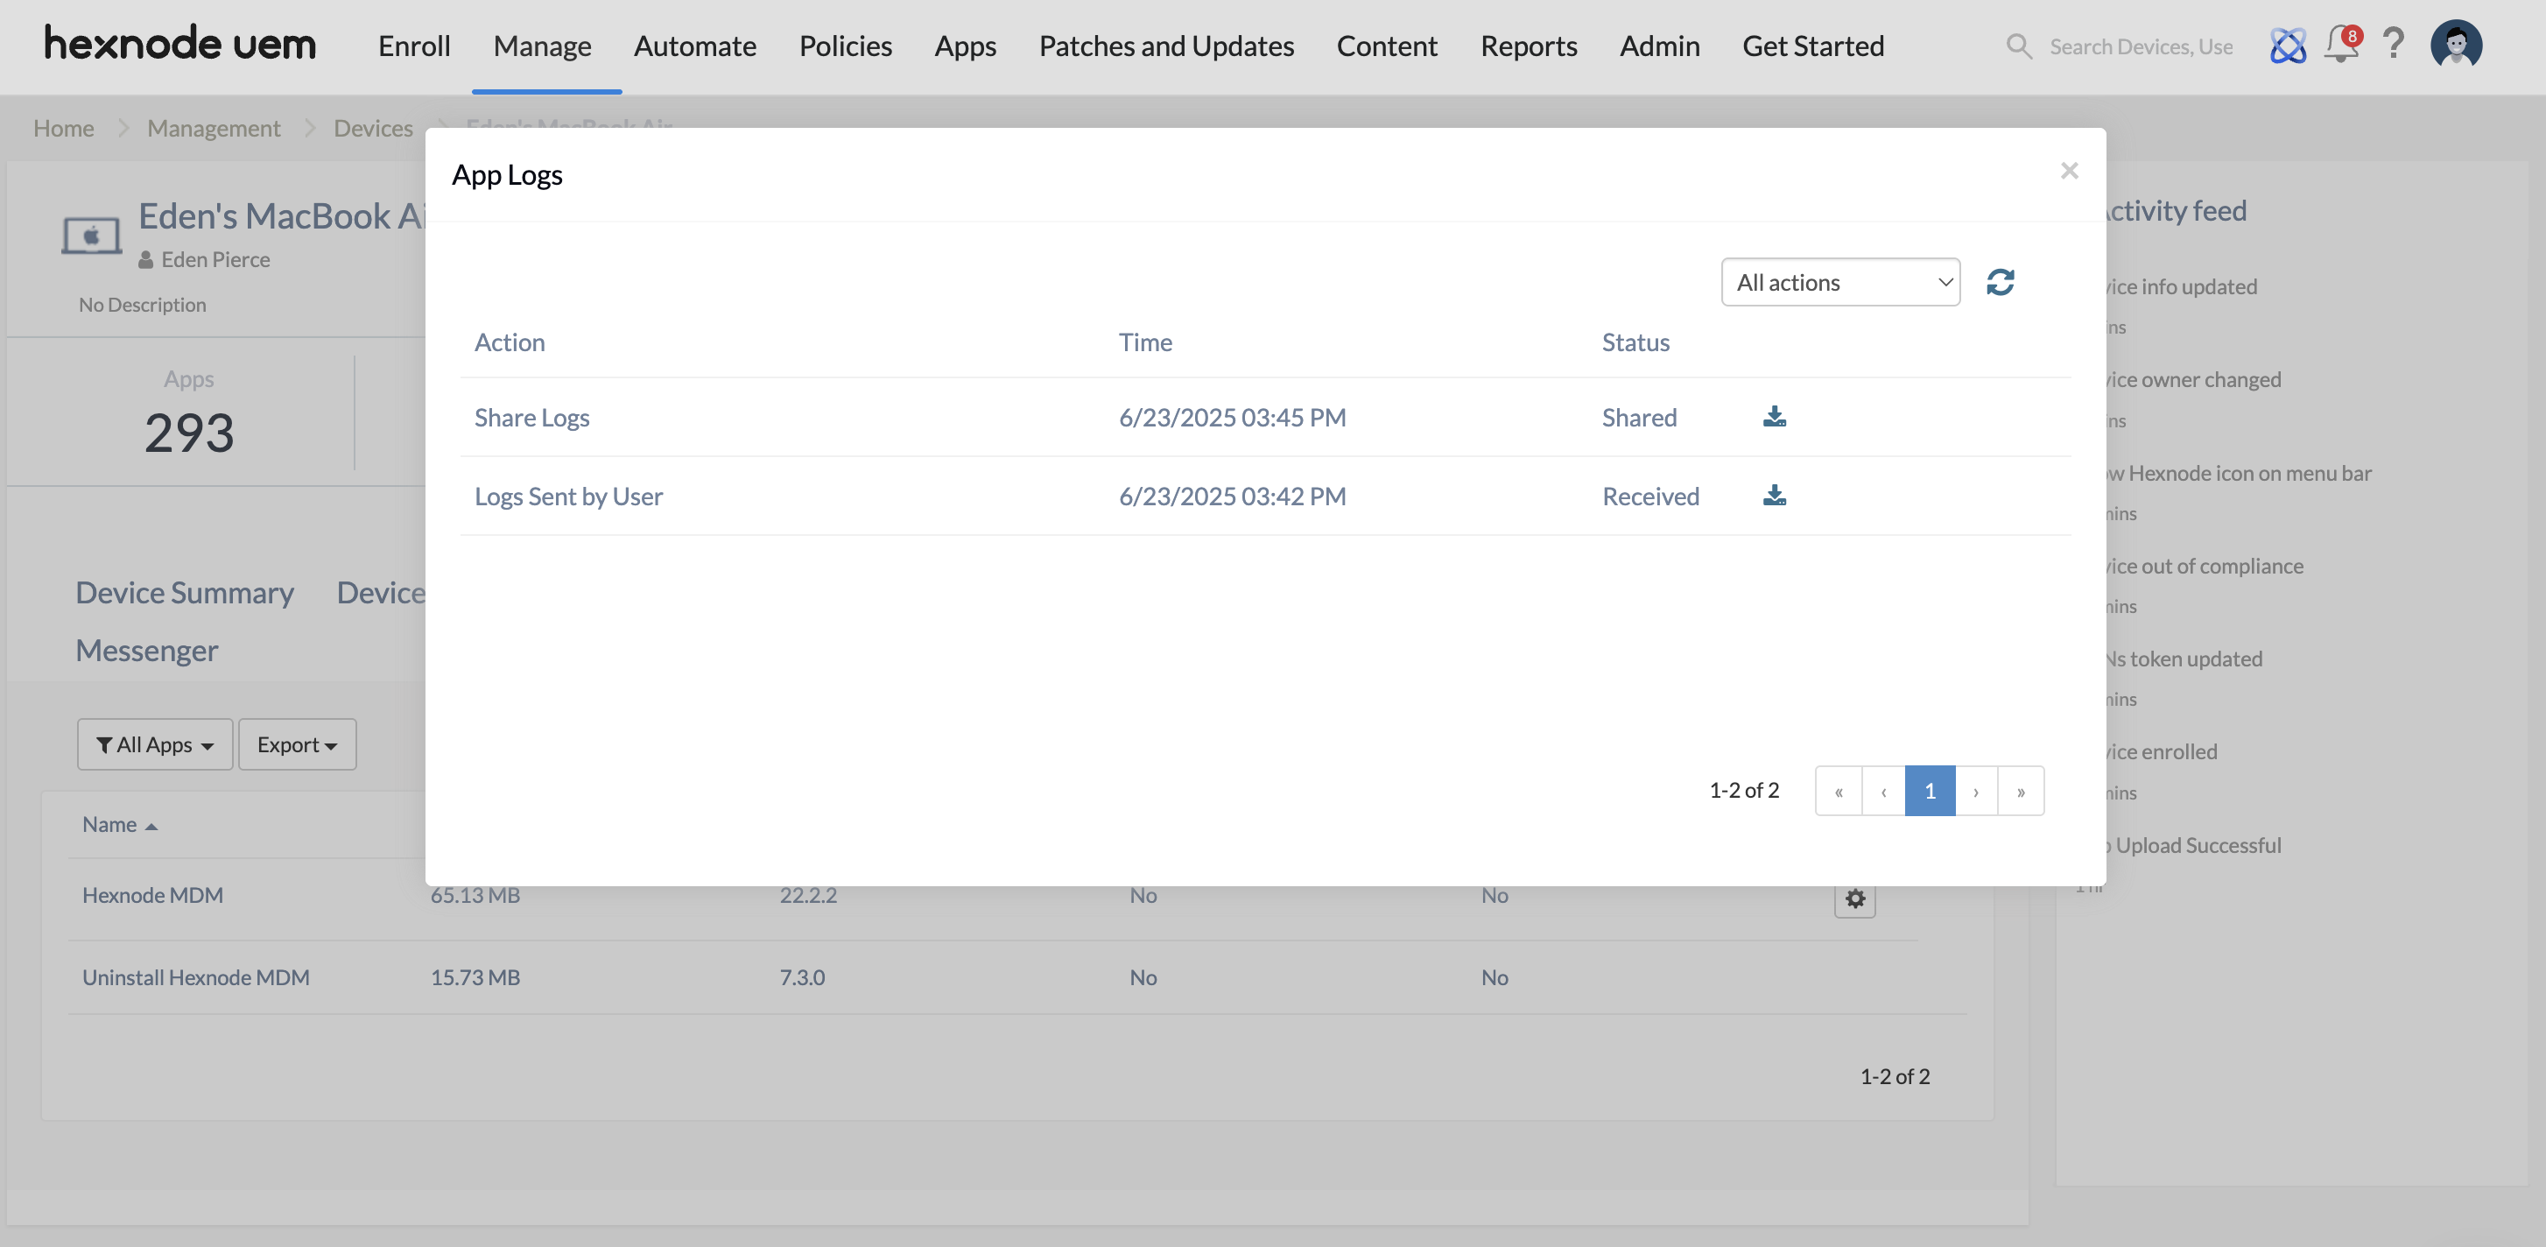Open settings gear for Hexnode MDM app
The width and height of the screenshot is (2546, 1247).
point(1855,898)
